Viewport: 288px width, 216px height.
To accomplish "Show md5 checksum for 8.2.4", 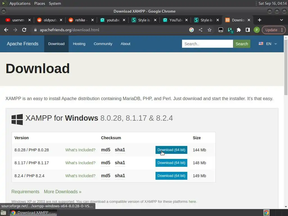I will click(106, 176).
